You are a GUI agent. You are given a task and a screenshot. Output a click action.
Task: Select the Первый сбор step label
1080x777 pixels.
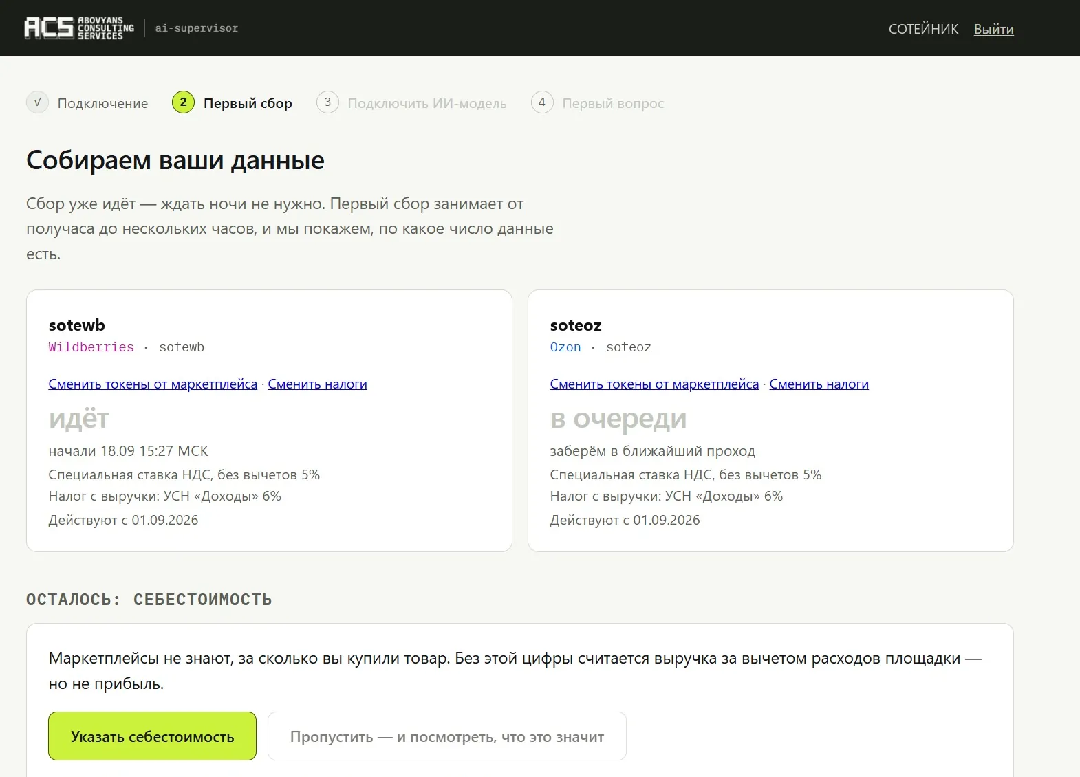pyautogui.click(x=248, y=103)
